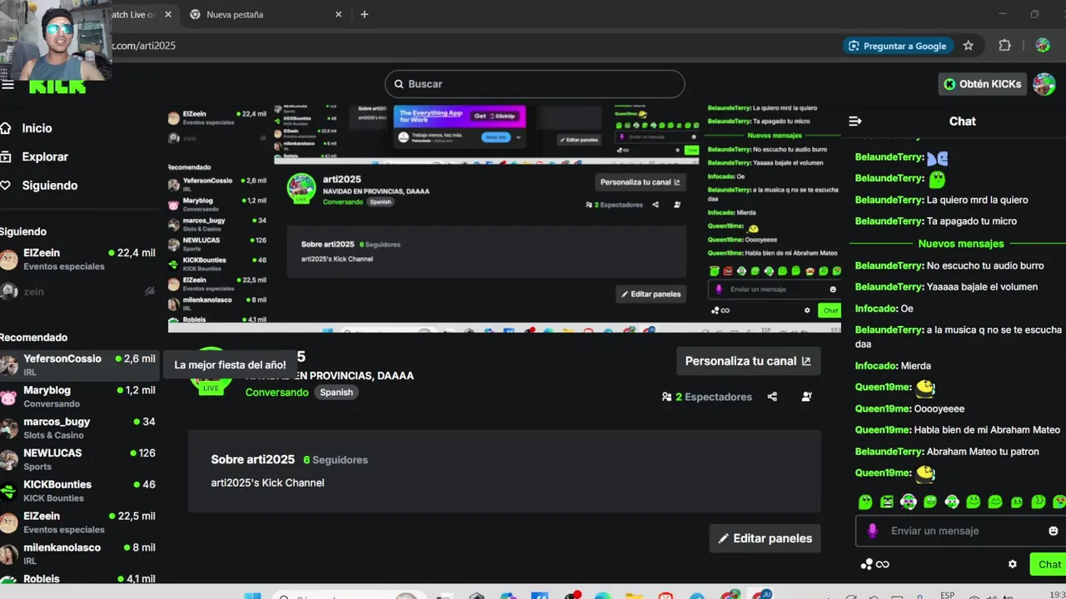Open milenkanolasco IRL channel
The image size is (1066, 599).
pos(79,554)
